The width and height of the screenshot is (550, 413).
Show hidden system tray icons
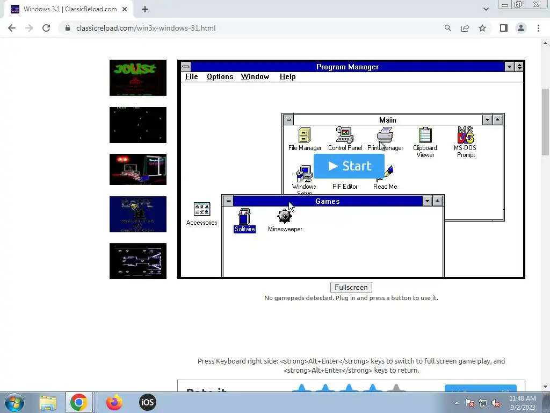pyautogui.click(x=457, y=403)
